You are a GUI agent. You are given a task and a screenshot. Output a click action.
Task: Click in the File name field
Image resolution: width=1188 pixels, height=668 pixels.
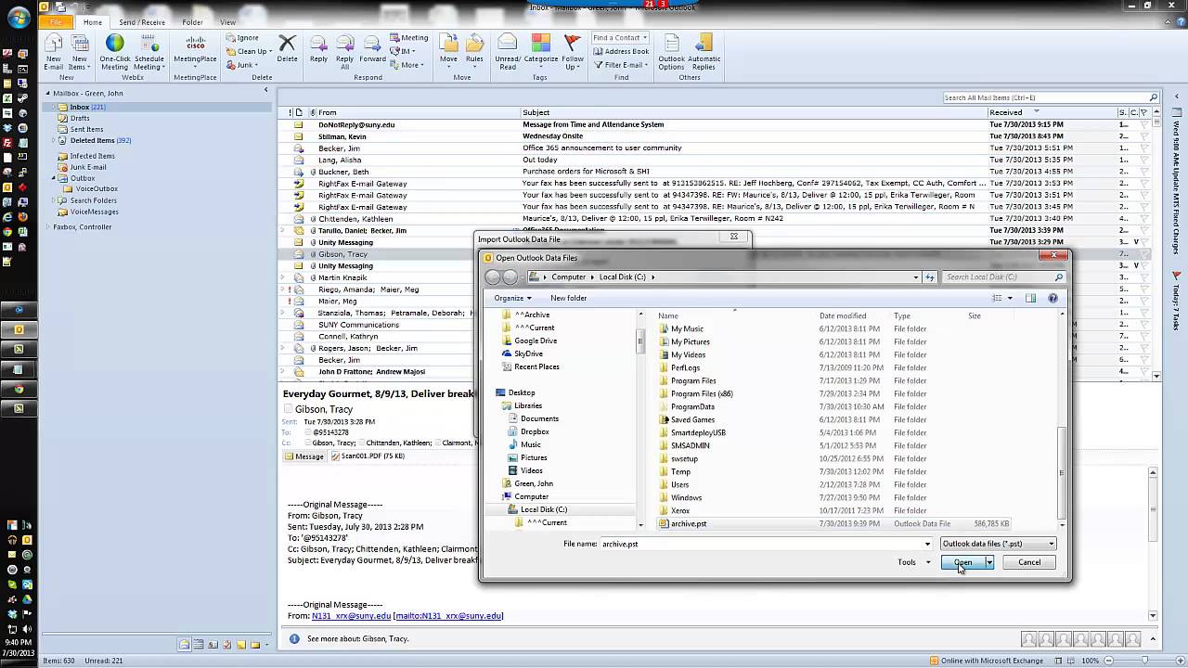click(766, 544)
